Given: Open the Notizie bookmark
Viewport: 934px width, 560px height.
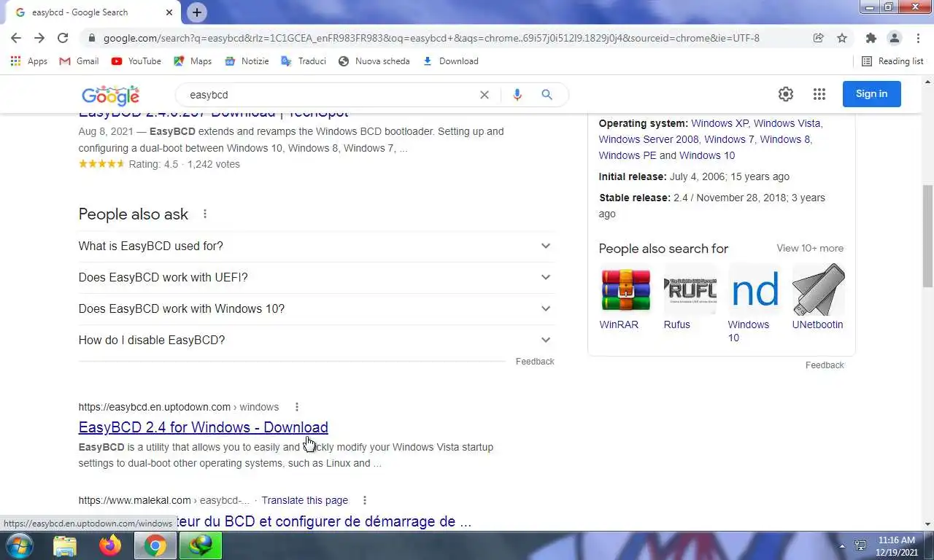Looking at the screenshot, I should [247, 61].
